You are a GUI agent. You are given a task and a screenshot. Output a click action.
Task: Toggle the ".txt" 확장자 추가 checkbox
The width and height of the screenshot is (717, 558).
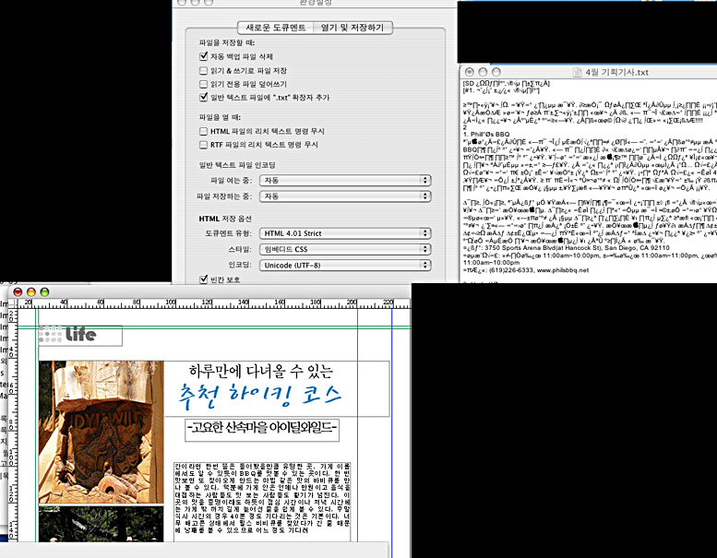204,96
